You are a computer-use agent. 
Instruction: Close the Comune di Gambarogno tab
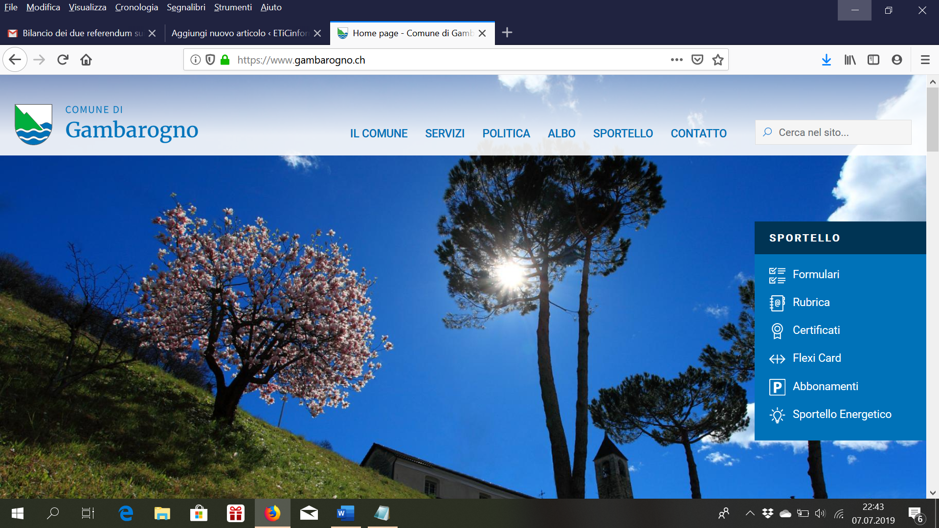click(x=482, y=33)
